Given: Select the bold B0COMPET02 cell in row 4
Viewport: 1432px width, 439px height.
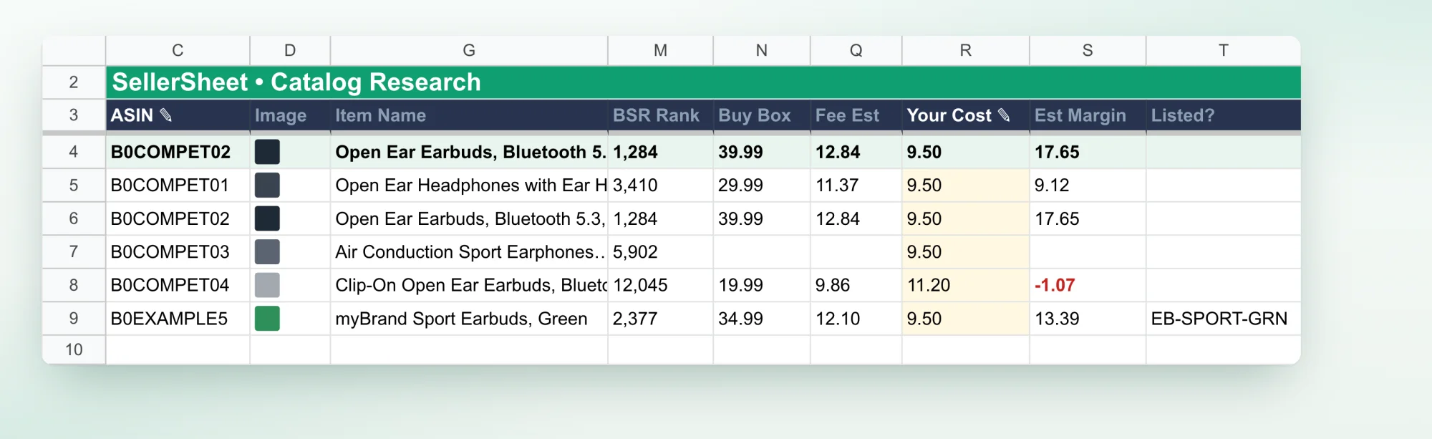Looking at the screenshot, I should pos(178,152).
